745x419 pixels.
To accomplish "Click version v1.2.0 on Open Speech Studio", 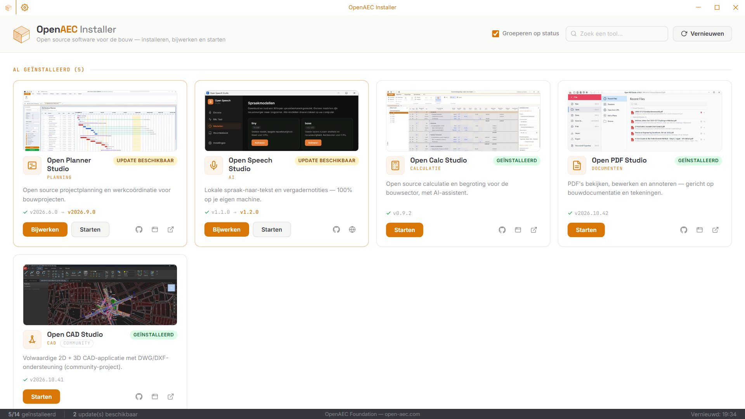I will (249, 212).
